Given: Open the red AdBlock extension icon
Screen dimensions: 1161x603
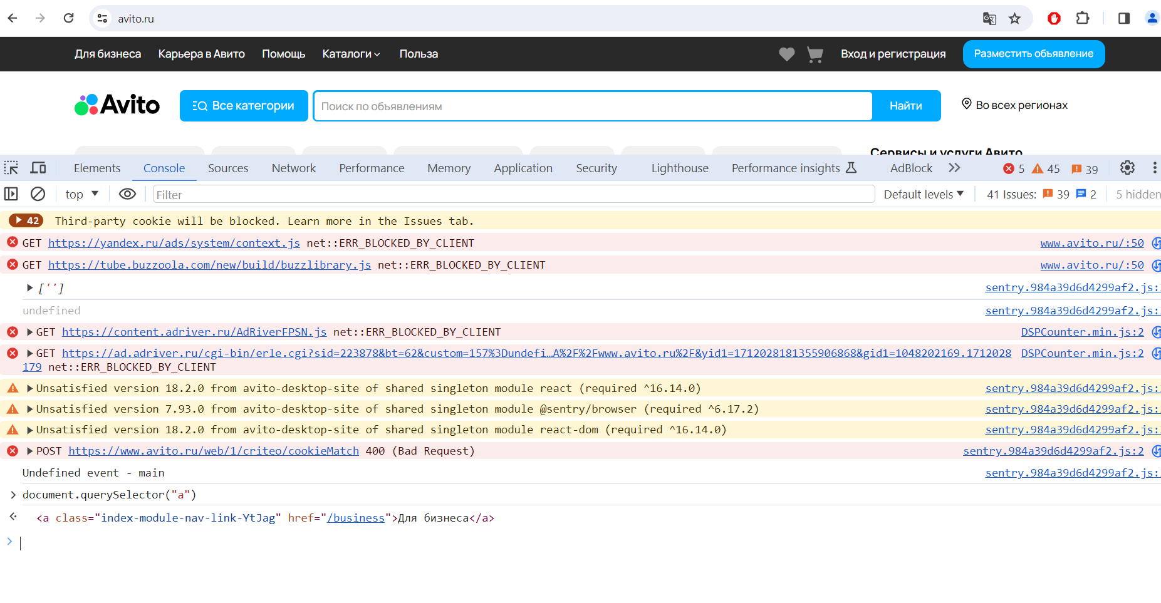Looking at the screenshot, I should 1054,19.
